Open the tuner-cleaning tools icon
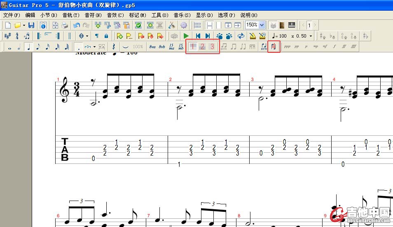This screenshot has width=393, height=227. [172, 25]
